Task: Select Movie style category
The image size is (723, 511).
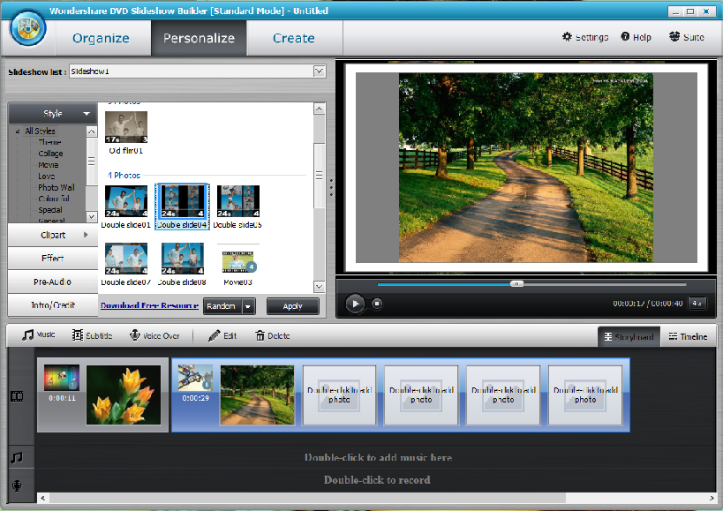Action: (x=49, y=165)
